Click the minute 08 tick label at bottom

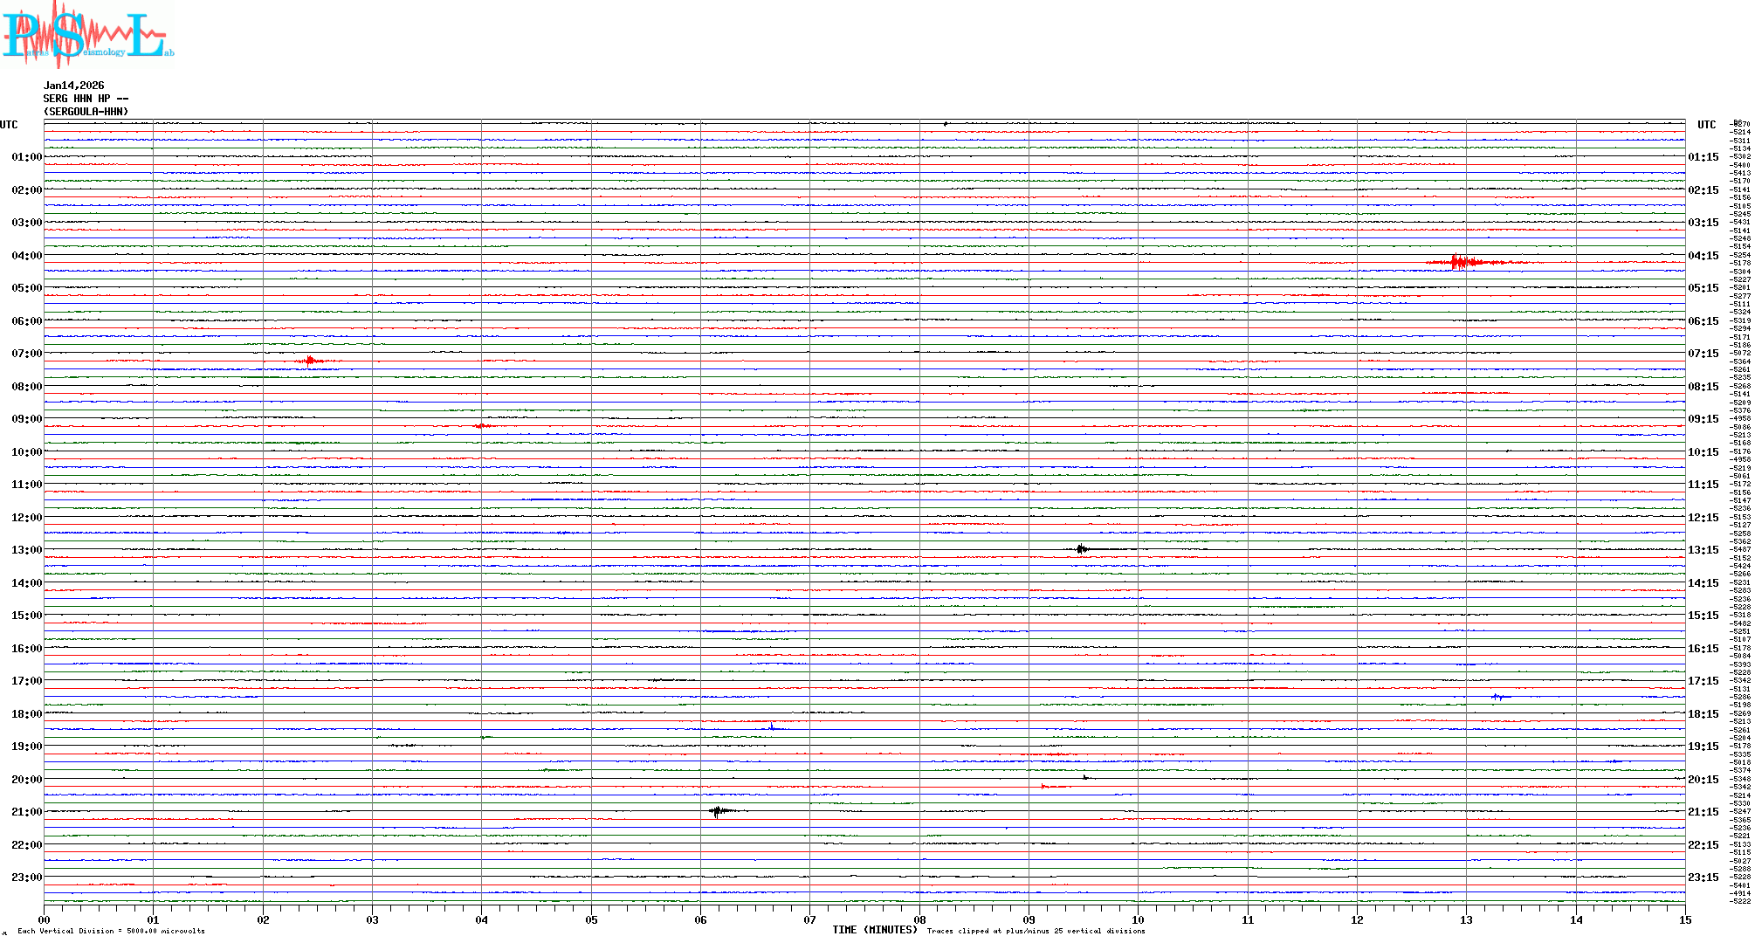[x=919, y=919]
